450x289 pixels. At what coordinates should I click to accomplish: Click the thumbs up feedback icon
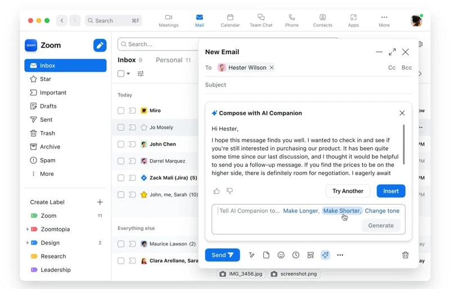click(217, 191)
